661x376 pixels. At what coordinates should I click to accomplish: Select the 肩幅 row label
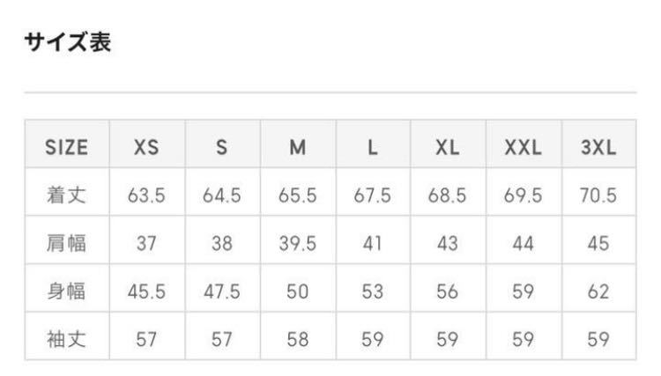pos(67,243)
